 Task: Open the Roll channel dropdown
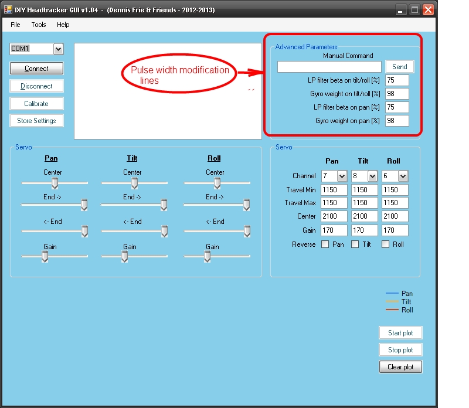point(403,175)
